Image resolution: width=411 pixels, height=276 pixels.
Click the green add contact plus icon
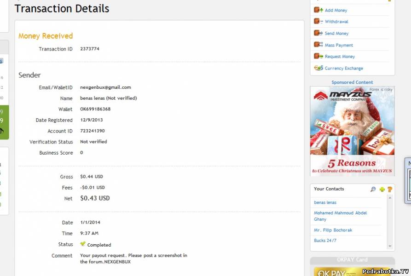click(382, 190)
